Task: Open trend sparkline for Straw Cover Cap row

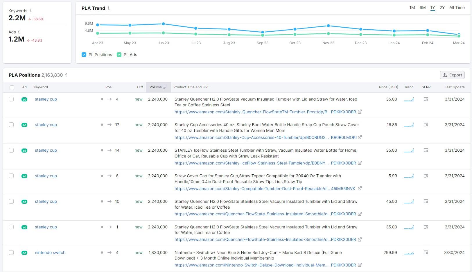Action: [409, 176]
